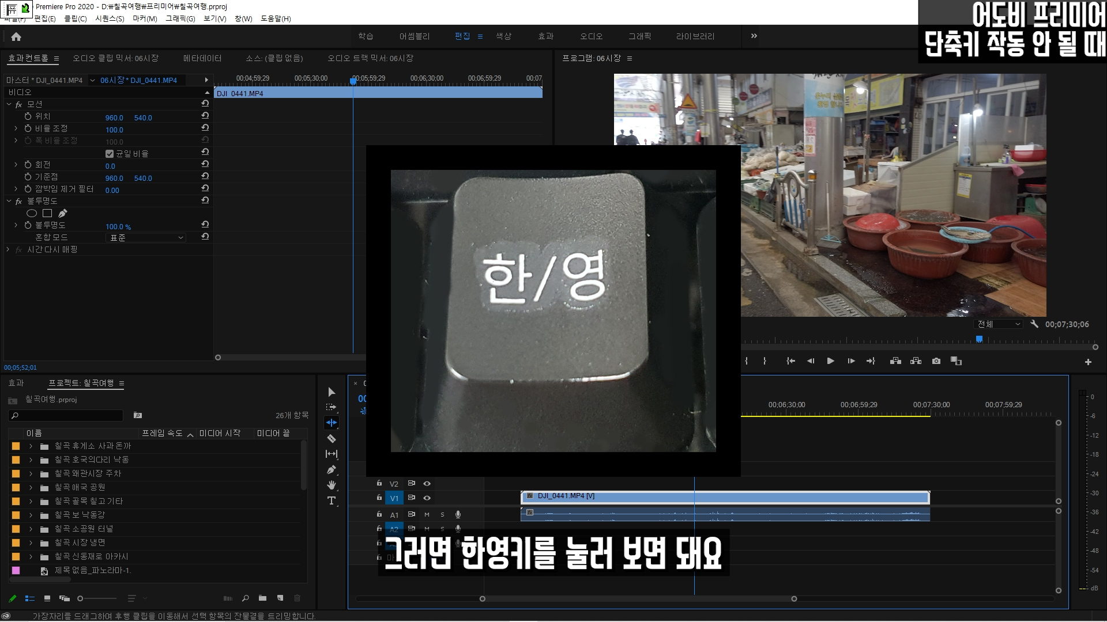Open the 메타데이터 panel tab
The width and height of the screenshot is (1107, 622).
coord(202,58)
